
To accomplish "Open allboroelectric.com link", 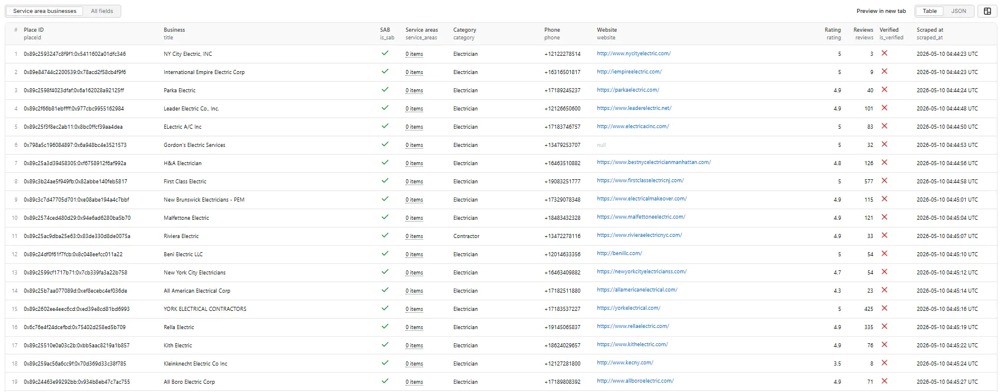I will click(635, 381).
